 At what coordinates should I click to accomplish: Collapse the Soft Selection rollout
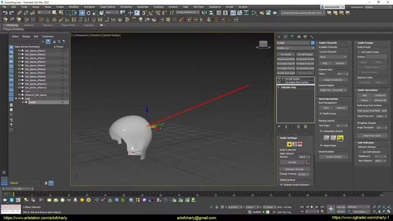pyautogui.click(x=365, y=142)
